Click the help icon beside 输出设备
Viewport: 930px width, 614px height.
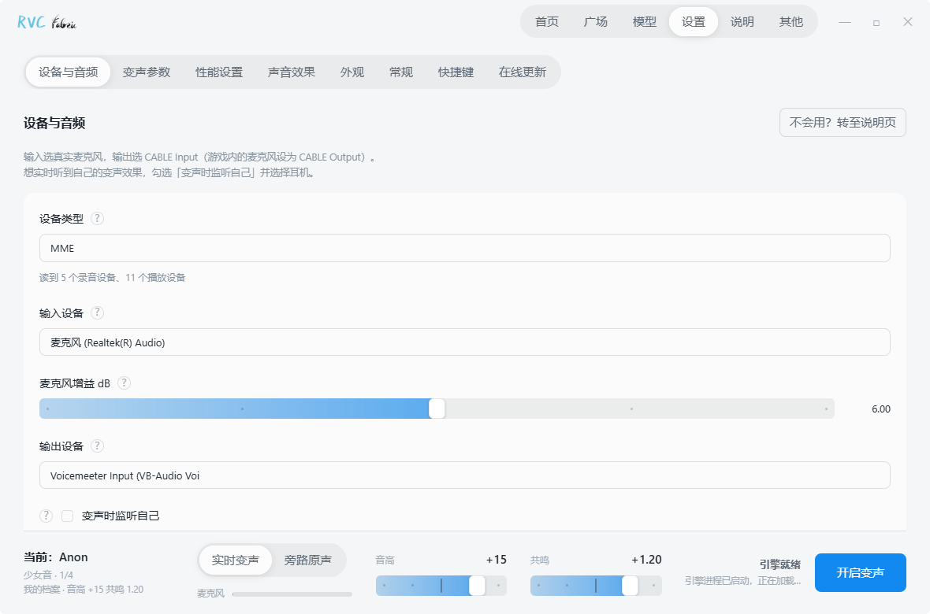click(97, 446)
